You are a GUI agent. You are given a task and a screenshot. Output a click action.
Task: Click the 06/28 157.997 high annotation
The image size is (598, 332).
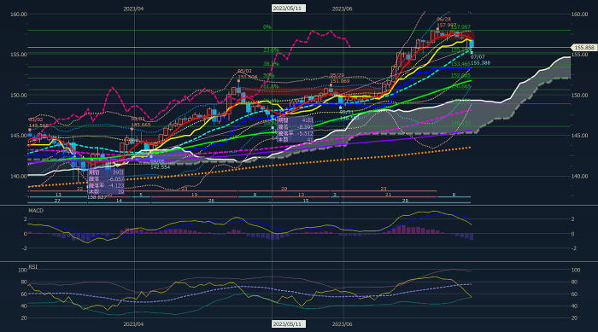coord(446,22)
